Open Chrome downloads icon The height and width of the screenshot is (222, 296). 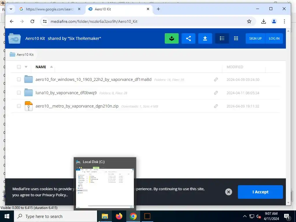tap(264, 21)
